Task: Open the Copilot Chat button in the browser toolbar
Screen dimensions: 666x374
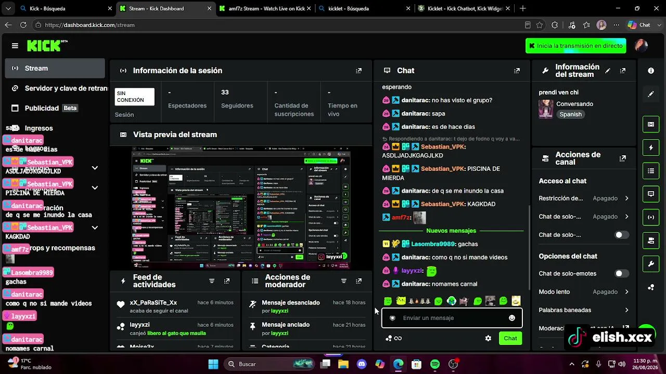Action: click(x=639, y=25)
